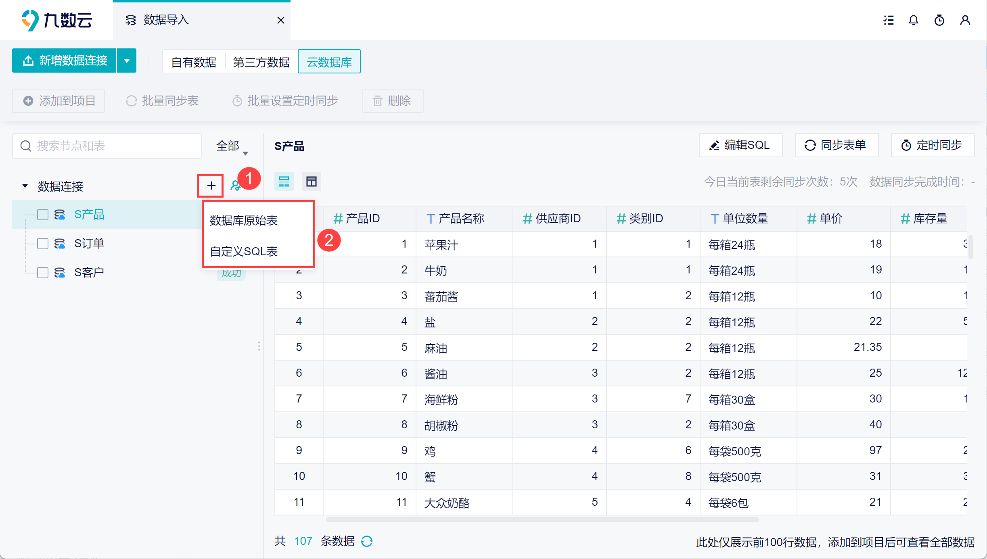Click the refresh icon next to 107 条数据
The height and width of the screenshot is (559, 987).
coord(367,541)
